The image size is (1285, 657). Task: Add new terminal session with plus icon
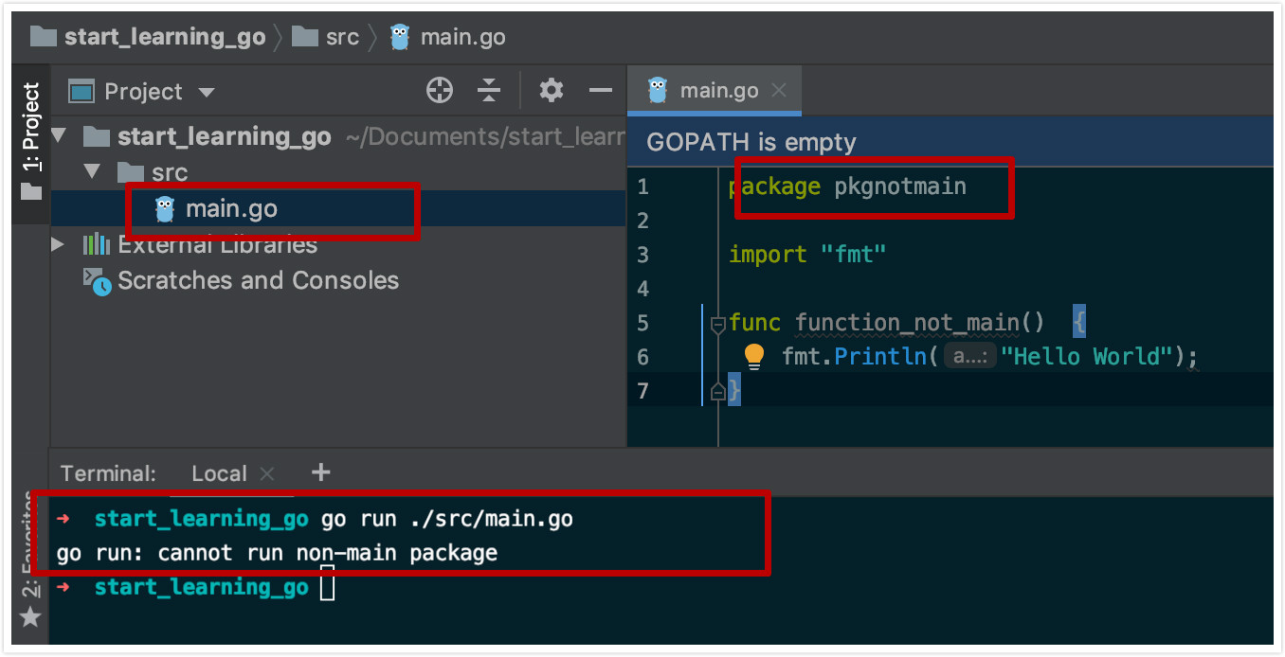tap(321, 471)
